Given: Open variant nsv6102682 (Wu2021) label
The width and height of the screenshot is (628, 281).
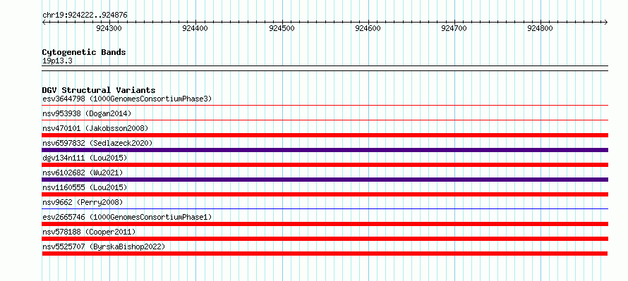Looking at the screenshot, I should point(83,173).
